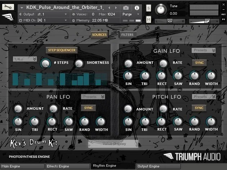The image size is (227, 170).
Task: Adjust Pitch LFO Amount knob
Action: pyautogui.click(x=128, y=109)
